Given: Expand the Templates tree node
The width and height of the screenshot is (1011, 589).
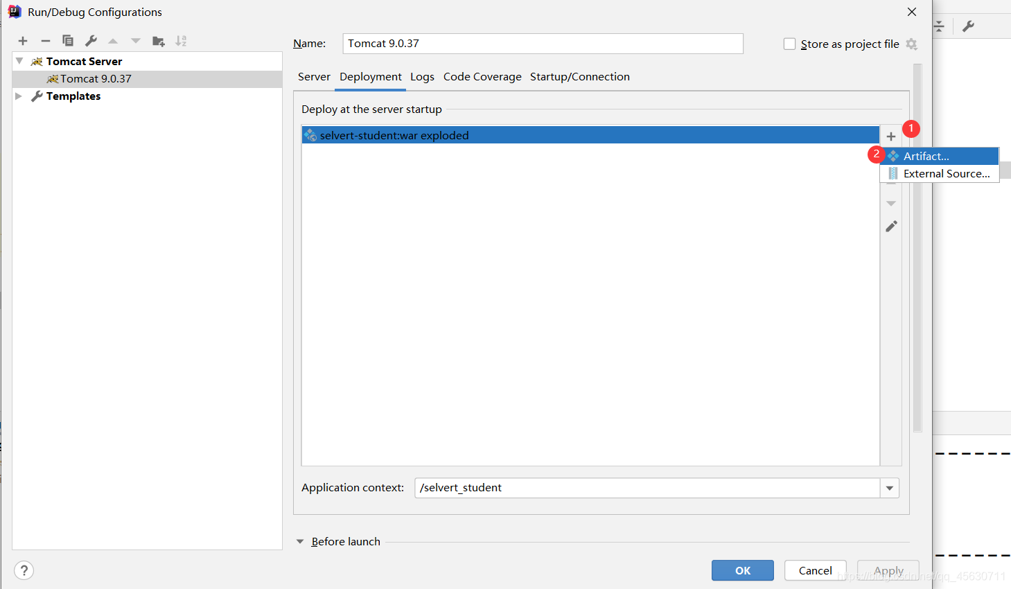Looking at the screenshot, I should pyautogui.click(x=19, y=96).
